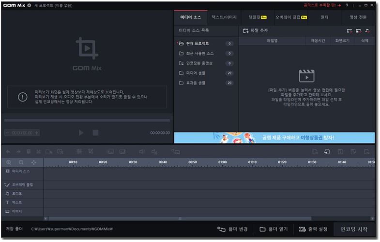The height and width of the screenshot is (242, 380).
Task: Click the new project document icon
Action: coord(315,152)
